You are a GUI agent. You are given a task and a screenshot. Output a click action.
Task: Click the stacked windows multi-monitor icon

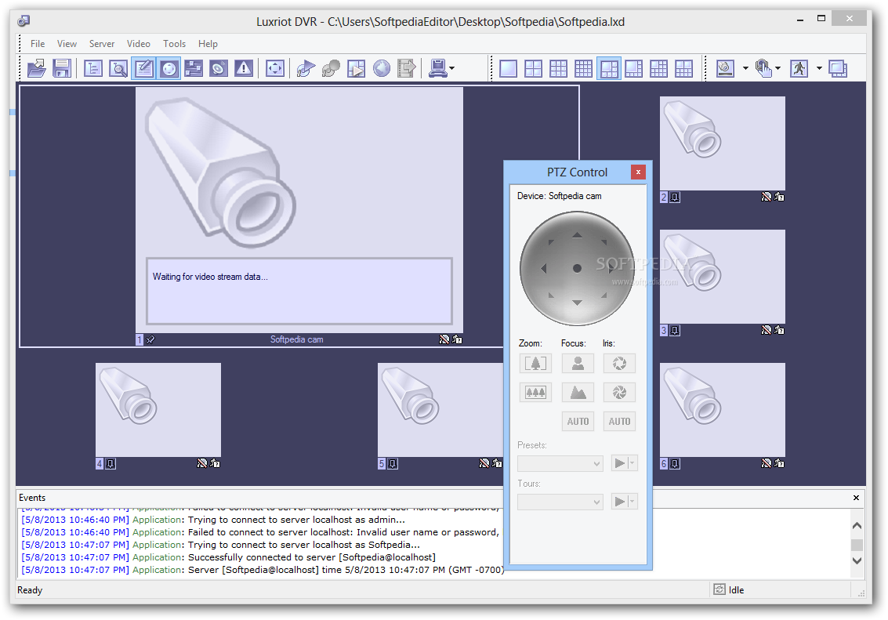click(x=838, y=68)
